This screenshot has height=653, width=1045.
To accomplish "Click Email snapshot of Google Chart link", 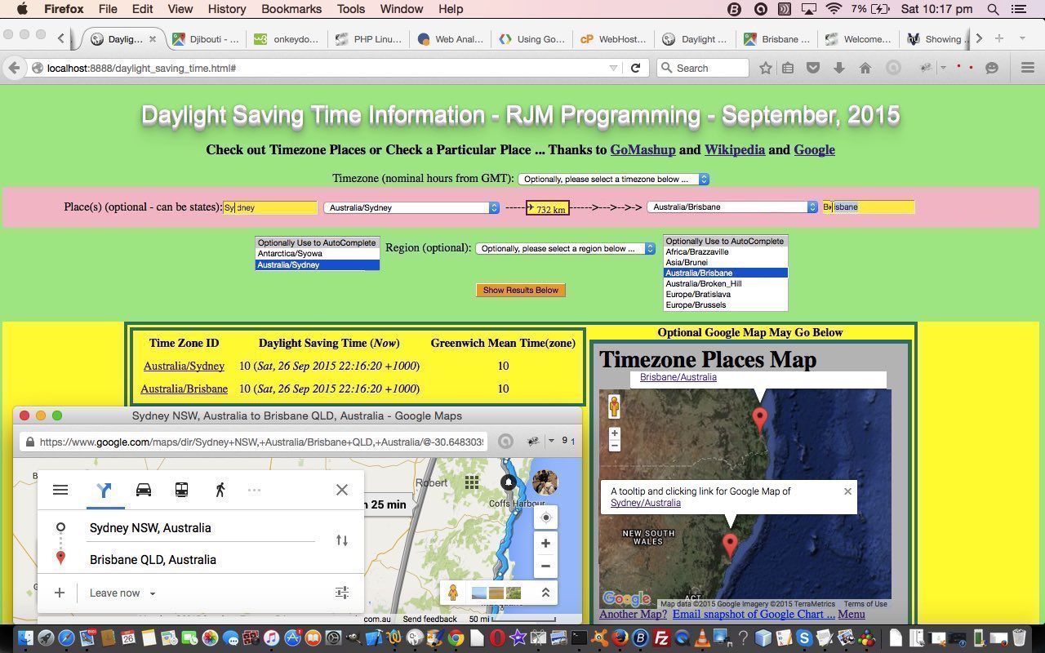I will tap(754, 614).
